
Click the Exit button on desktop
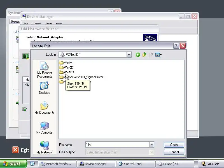click(20, 150)
